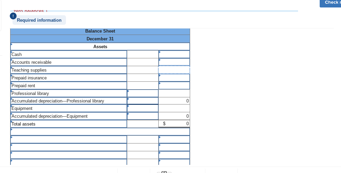The height and width of the screenshot is (173, 341).
Task: Click the Required information alert icon
Action: pyautogui.click(x=13, y=16)
